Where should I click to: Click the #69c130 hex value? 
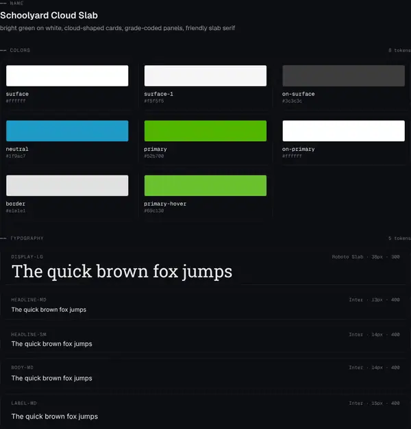154,211
